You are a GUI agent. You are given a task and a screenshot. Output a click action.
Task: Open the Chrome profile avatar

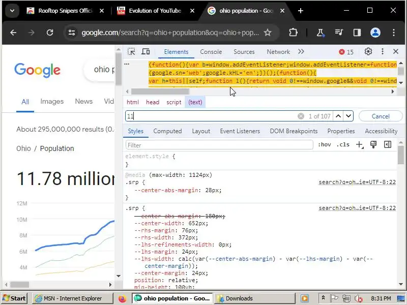(x=375, y=33)
